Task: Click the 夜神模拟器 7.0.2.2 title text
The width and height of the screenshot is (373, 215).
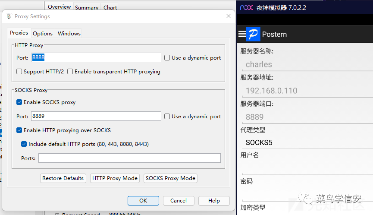Action: [281, 8]
